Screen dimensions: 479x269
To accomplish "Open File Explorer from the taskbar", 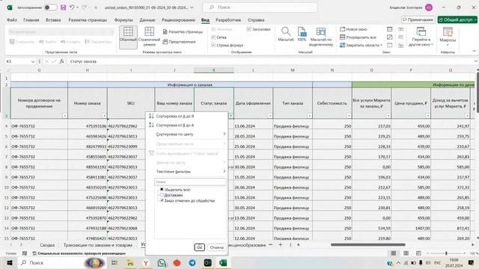I will point(130,262).
